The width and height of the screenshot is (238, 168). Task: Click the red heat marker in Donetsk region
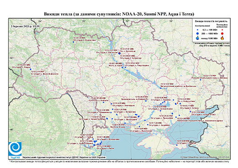pos(178,103)
